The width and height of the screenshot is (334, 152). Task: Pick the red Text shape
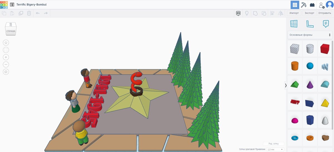[x=294, y=102]
